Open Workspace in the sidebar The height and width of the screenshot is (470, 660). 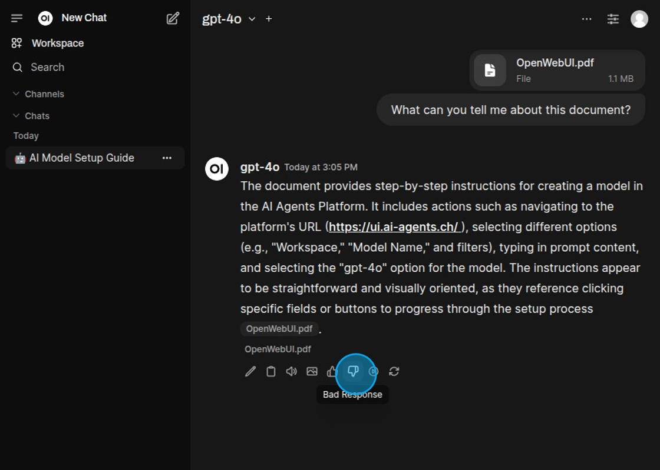point(57,44)
